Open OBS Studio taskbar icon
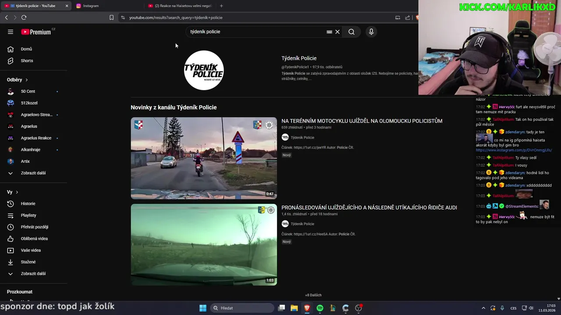561x315 pixels. [x=359, y=308]
